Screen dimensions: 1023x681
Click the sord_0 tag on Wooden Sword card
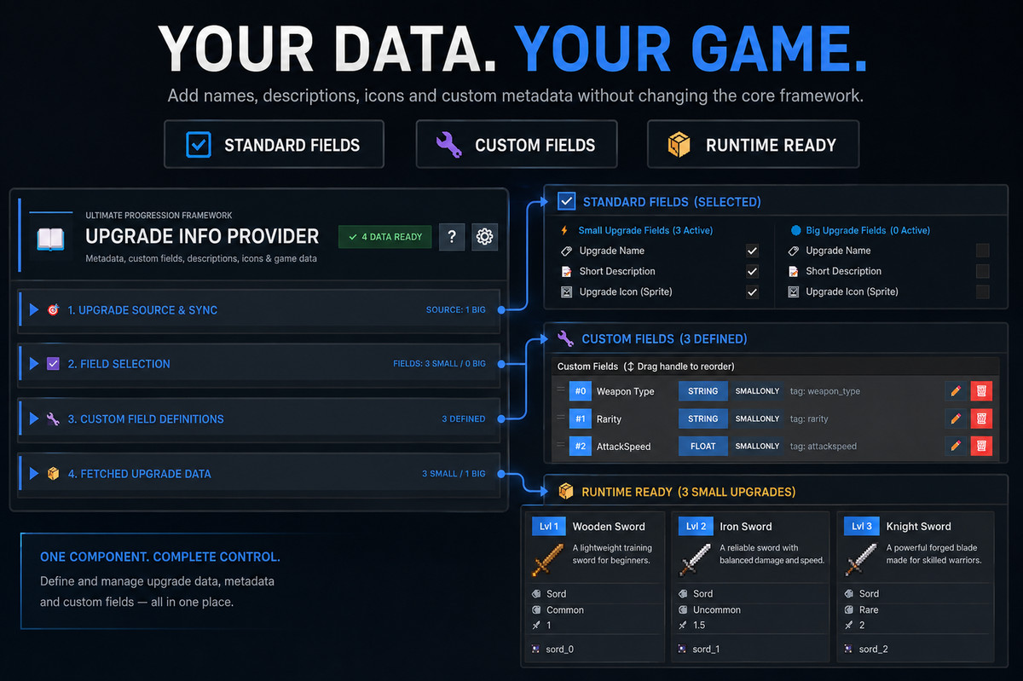tap(560, 649)
